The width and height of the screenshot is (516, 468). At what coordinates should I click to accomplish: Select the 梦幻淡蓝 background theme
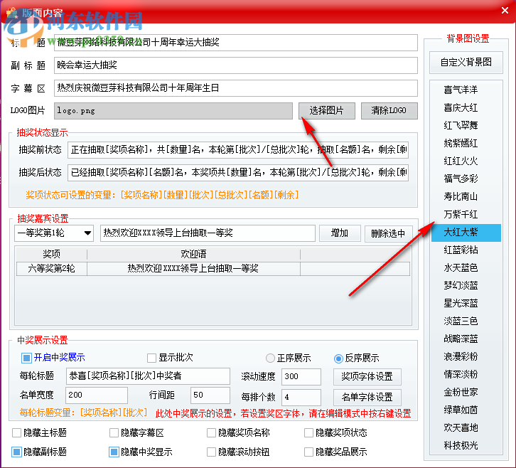tap(466, 285)
